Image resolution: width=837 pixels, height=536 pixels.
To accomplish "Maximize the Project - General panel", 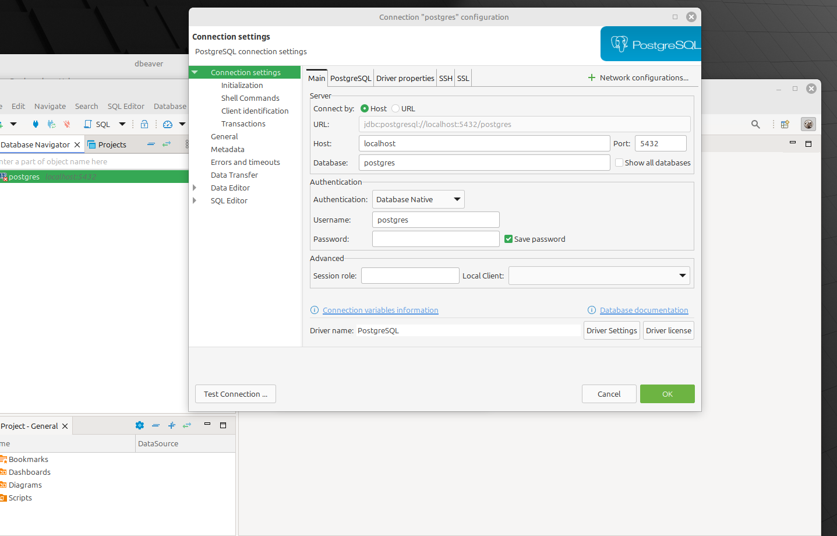I will pos(223,425).
